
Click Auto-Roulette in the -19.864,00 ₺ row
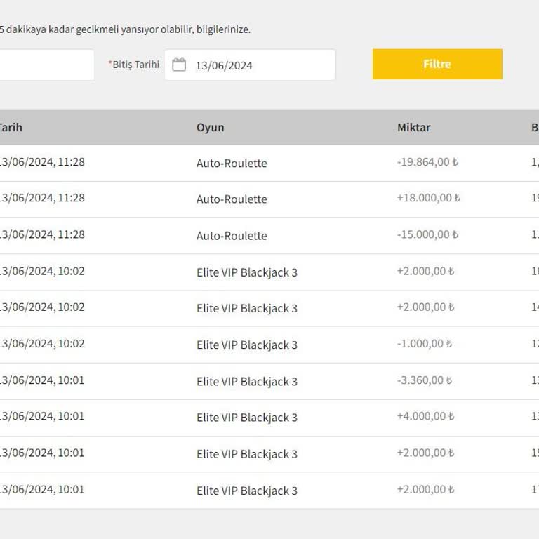(232, 163)
